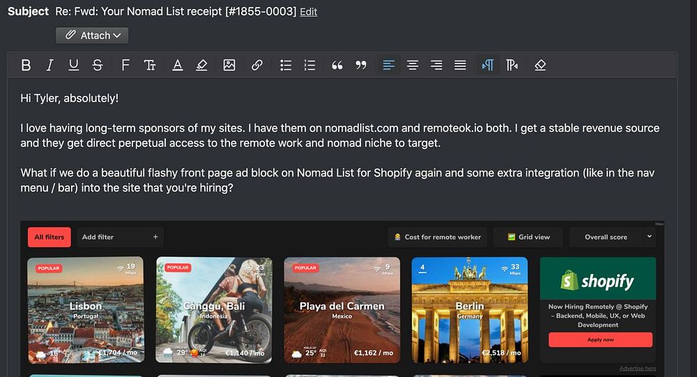Open the Lisbon Portugal city card
This screenshot has width=697, height=377.
coord(86,310)
